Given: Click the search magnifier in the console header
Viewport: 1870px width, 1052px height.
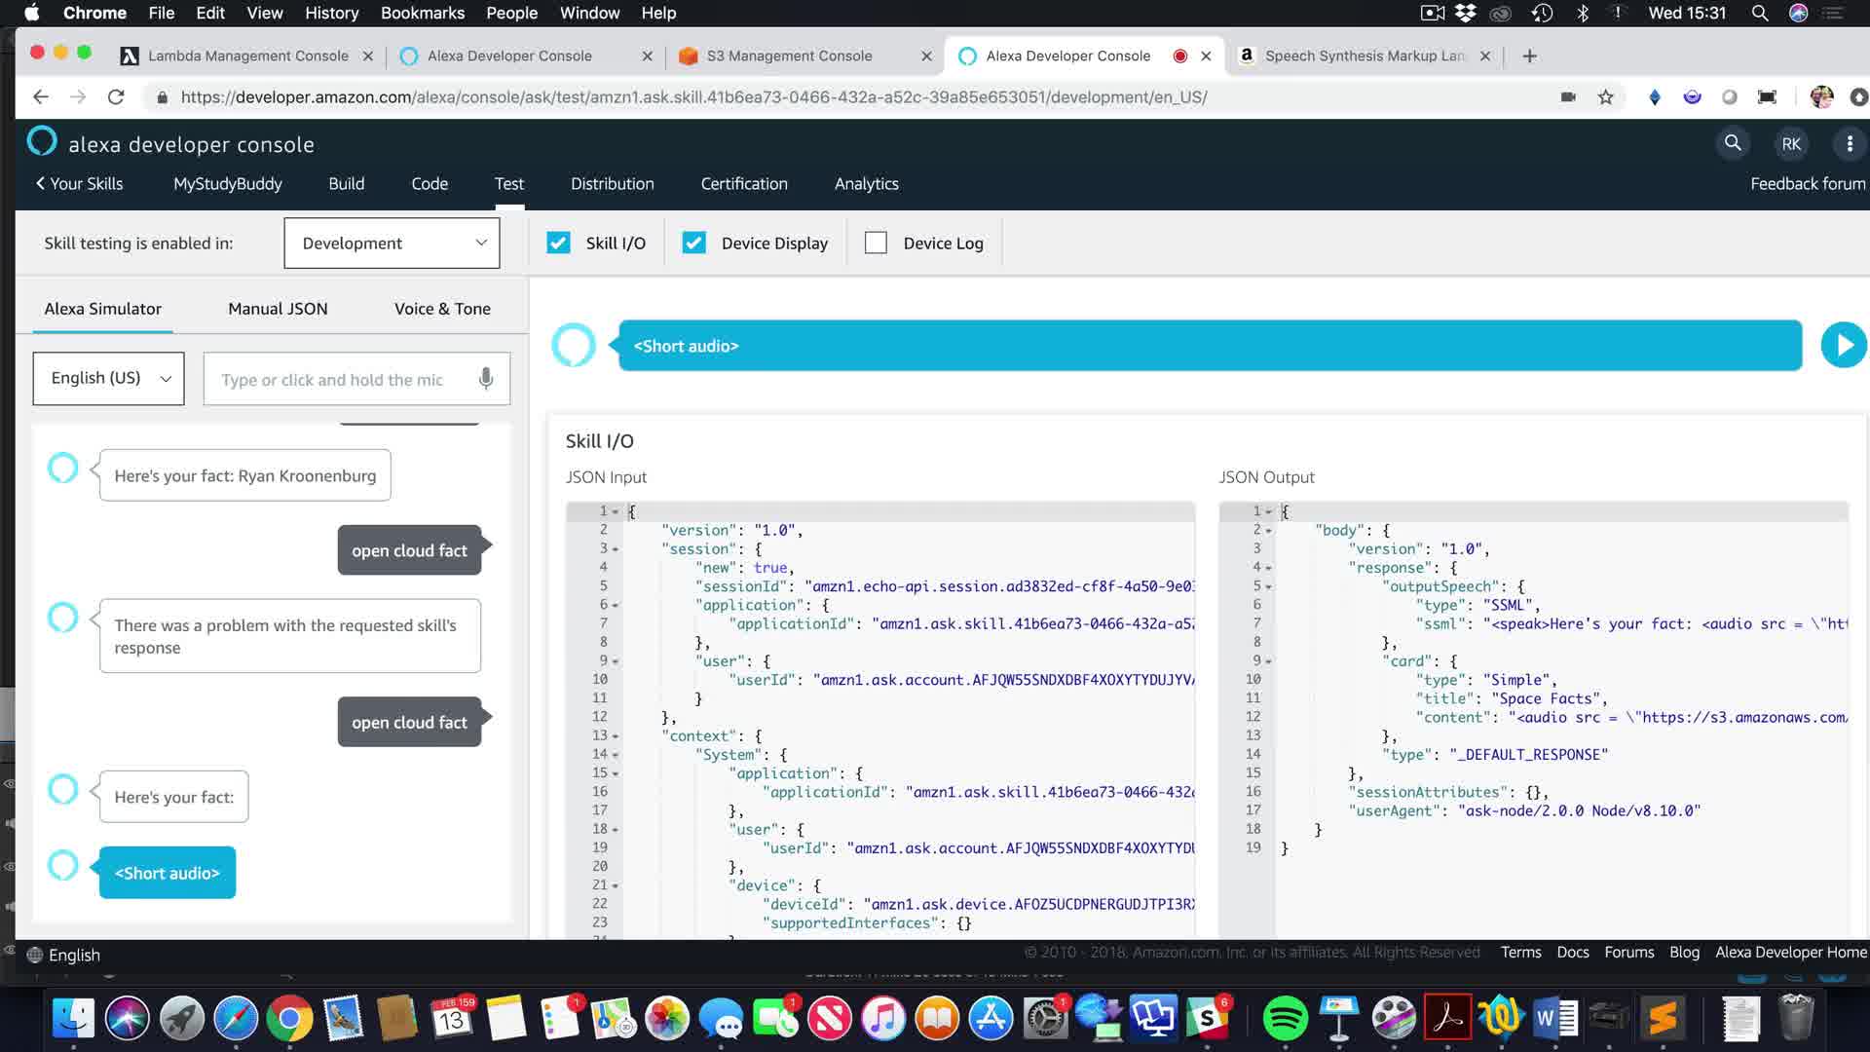Looking at the screenshot, I should coord(1733,143).
